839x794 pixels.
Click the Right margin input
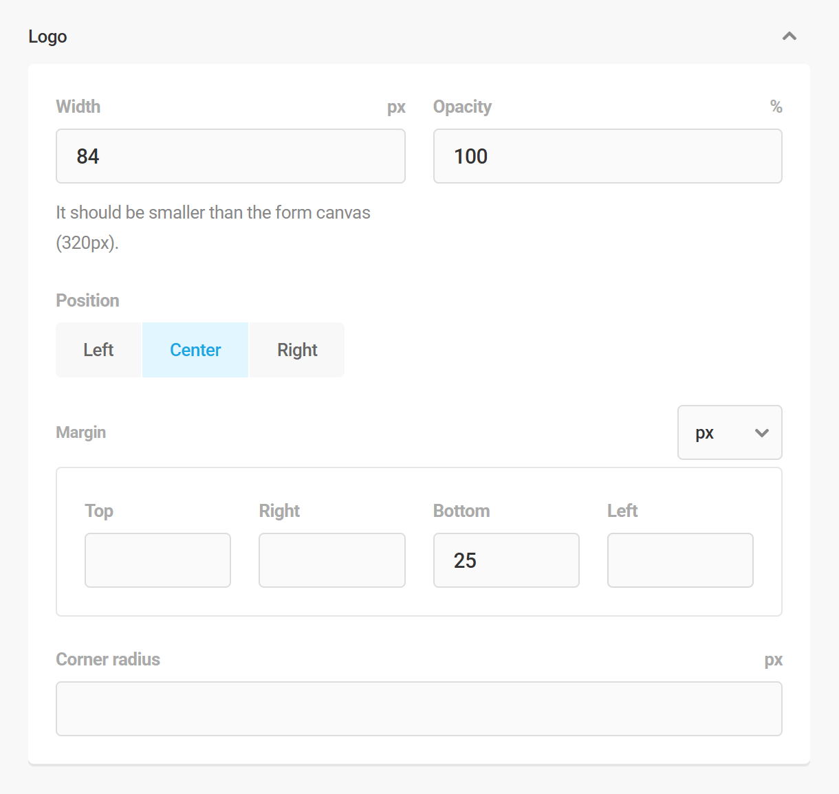tap(331, 560)
